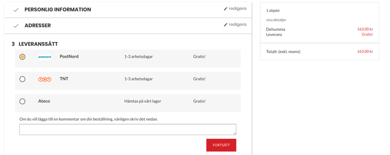This screenshot has height=155, width=390.
Task: Click the PostNord carrier name
Action: coord(69,56)
